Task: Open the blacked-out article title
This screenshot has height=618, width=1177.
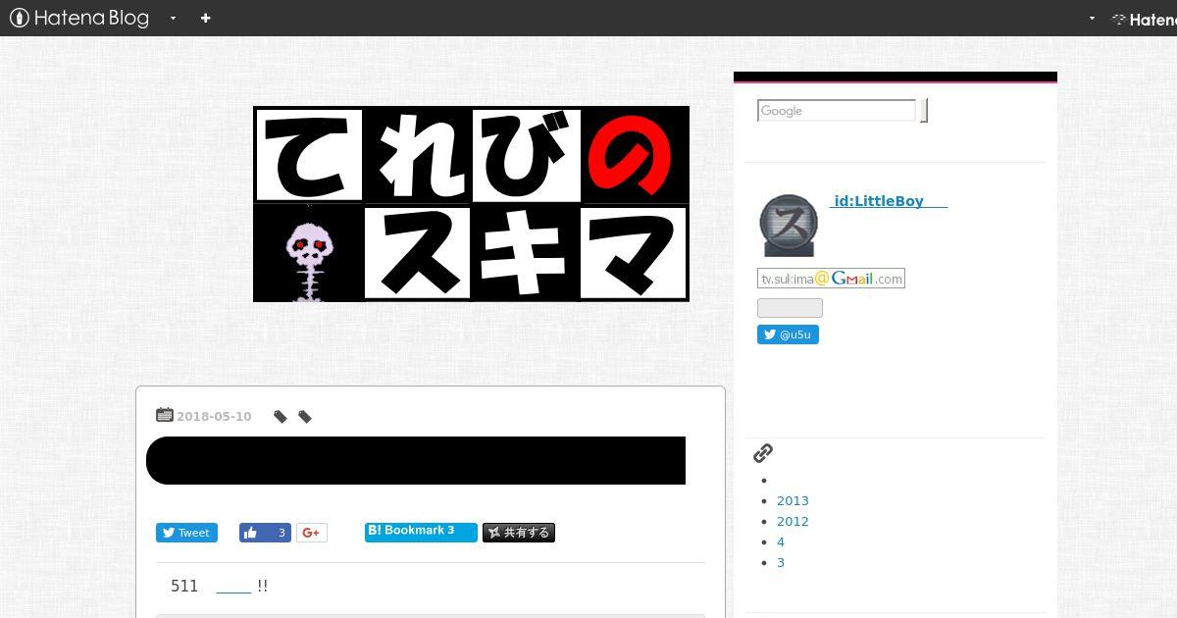Action: click(x=416, y=460)
